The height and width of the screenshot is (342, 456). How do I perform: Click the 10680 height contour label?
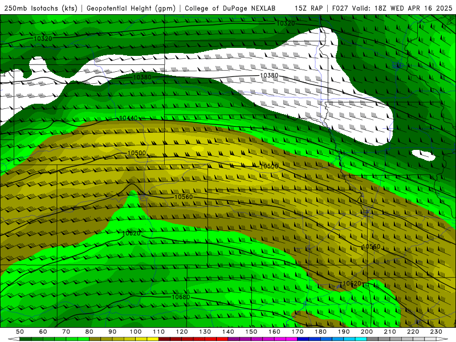click(181, 297)
